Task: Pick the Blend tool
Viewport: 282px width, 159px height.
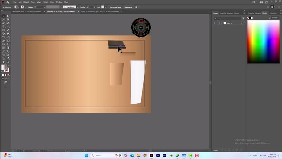Action: point(8,51)
